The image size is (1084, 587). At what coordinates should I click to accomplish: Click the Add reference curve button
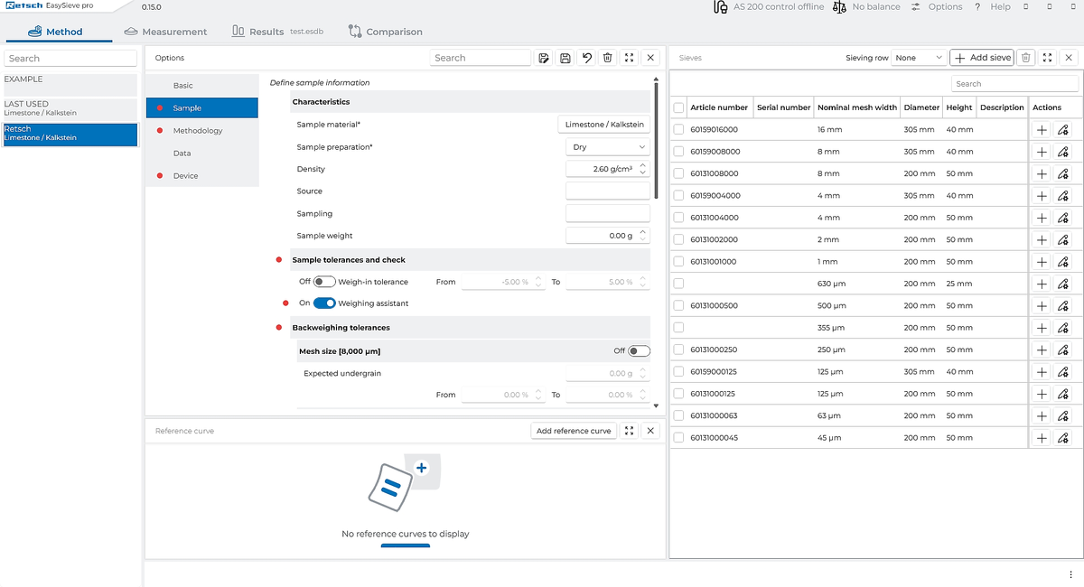[x=574, y=431]
